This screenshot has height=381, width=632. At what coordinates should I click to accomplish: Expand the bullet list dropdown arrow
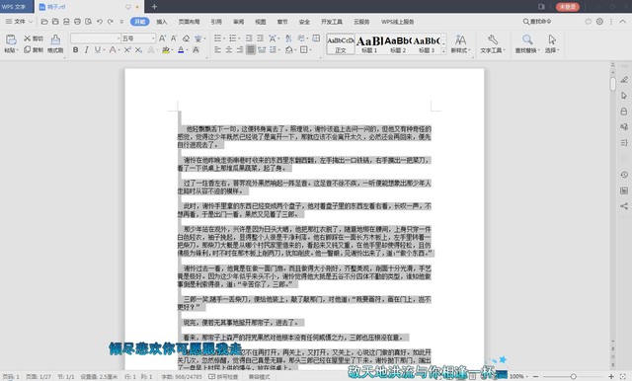coord(224,38)
